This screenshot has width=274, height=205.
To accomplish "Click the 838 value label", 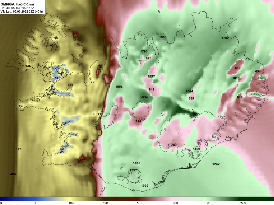I will click(191, 99).
